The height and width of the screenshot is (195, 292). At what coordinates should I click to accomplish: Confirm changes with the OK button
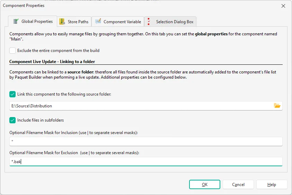click(x=204, y=185)
